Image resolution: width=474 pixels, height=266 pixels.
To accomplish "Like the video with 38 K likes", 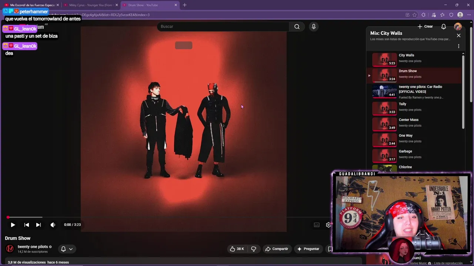I will [x=237, y=249].
